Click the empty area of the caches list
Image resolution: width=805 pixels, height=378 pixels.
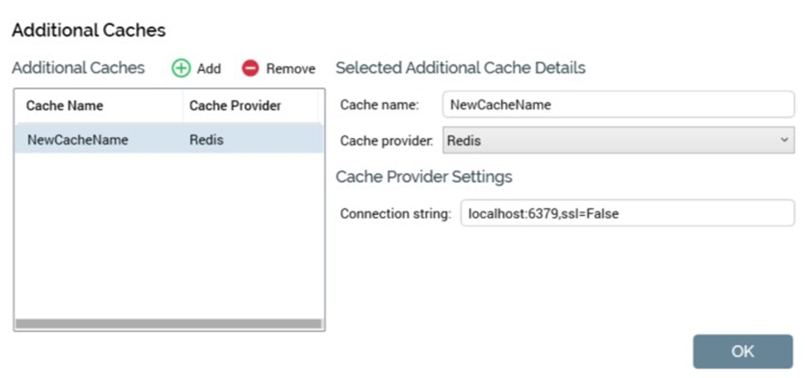click(x=168, y=239)
